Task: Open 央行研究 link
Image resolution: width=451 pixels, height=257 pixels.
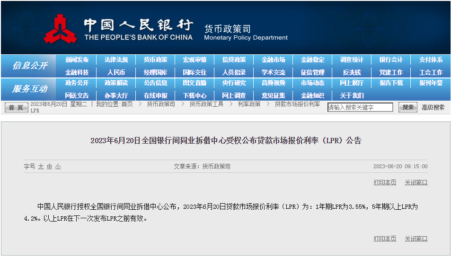Action: [234, 83]
